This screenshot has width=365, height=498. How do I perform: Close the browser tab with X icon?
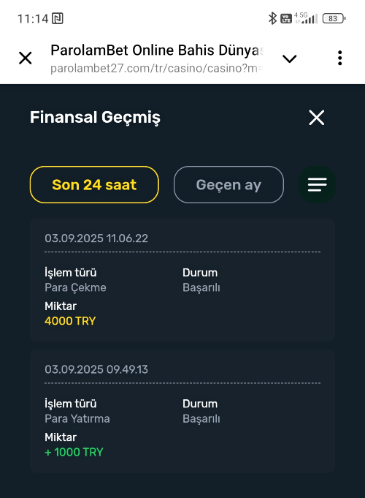[26, 58]
